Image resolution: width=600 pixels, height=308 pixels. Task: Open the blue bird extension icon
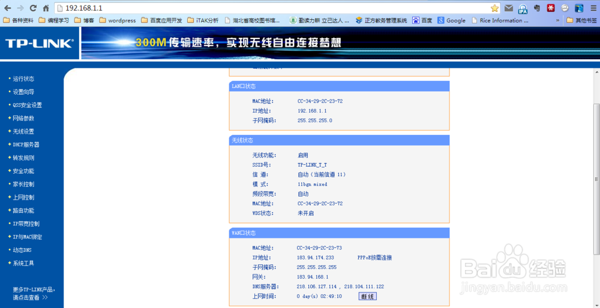coord(579,8)
